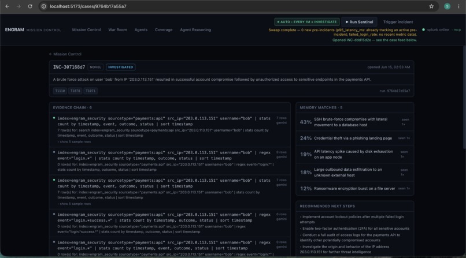Click the investigate IP 203.0.113.151 recommendation
The width and height of the screenshot is (466, 258).
tap(345, 249)
